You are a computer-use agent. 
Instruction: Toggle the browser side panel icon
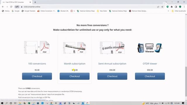pyautogui.click(x=176, y=7)
